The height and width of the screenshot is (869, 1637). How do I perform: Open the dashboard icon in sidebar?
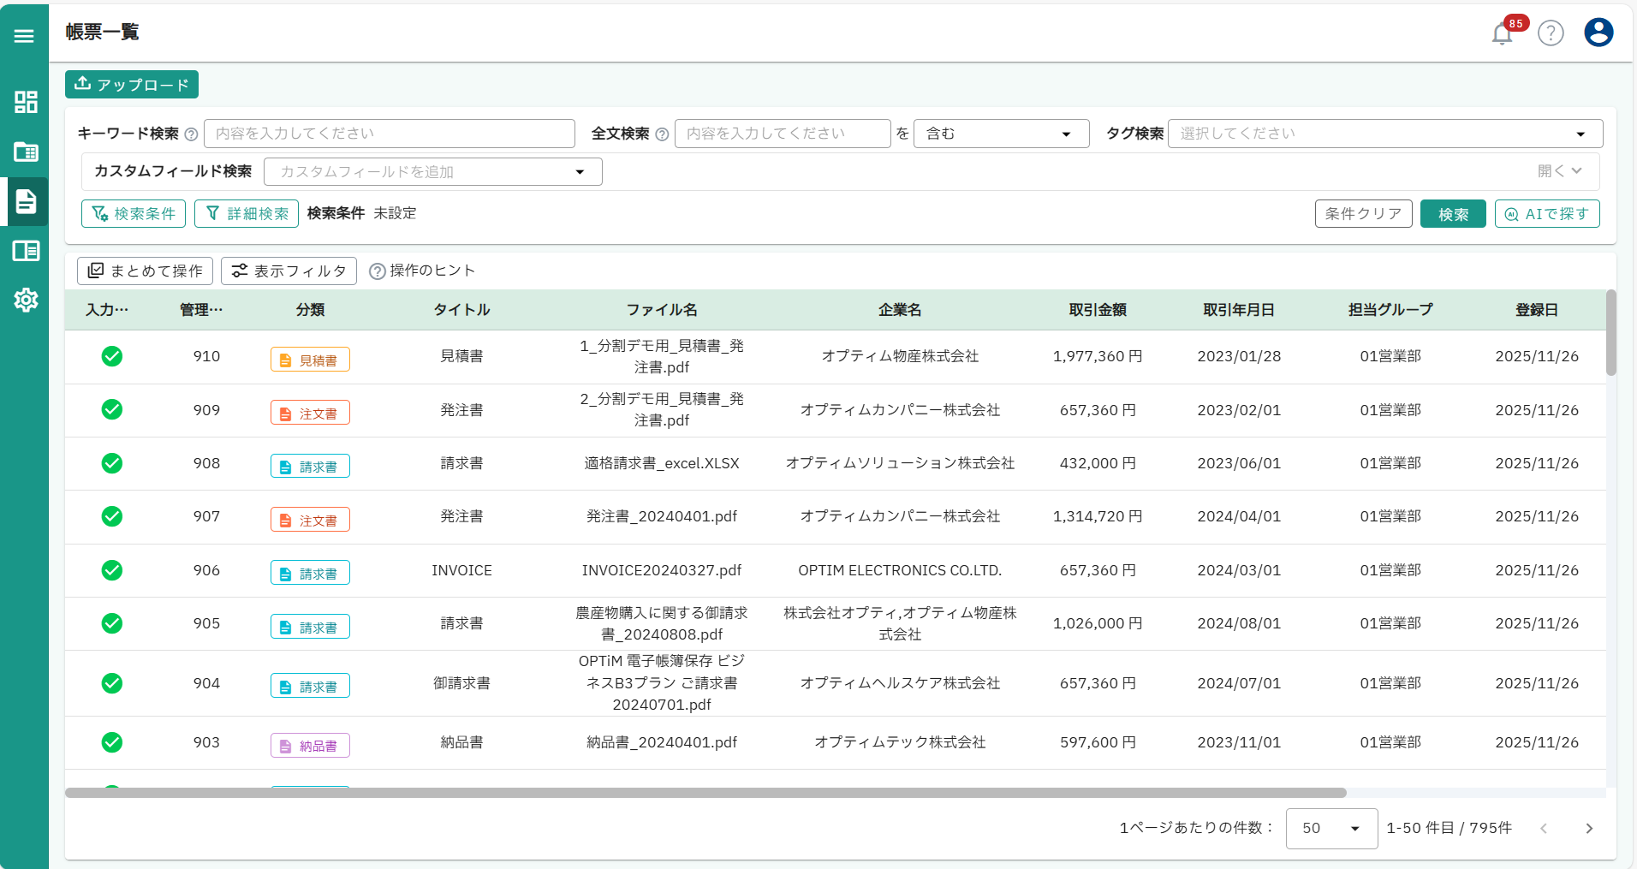tap(26, 102)
